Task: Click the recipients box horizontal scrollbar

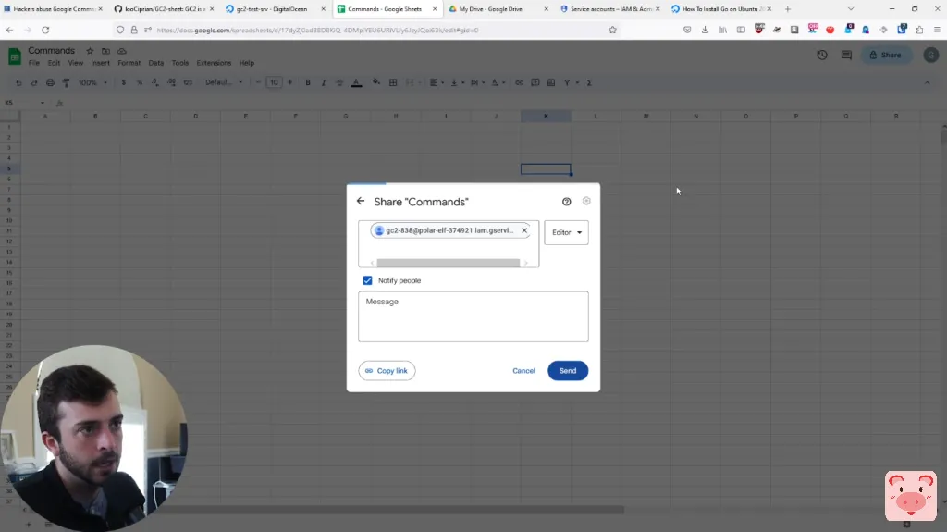Action: coord(448,263)
